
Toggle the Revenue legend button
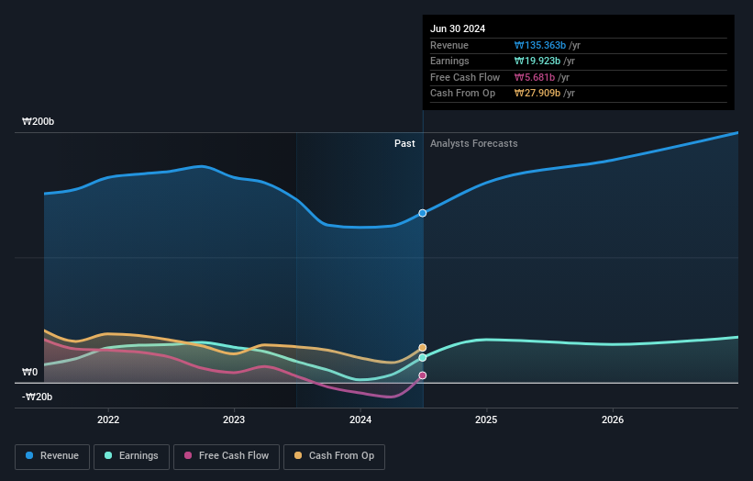coord(52,456)
